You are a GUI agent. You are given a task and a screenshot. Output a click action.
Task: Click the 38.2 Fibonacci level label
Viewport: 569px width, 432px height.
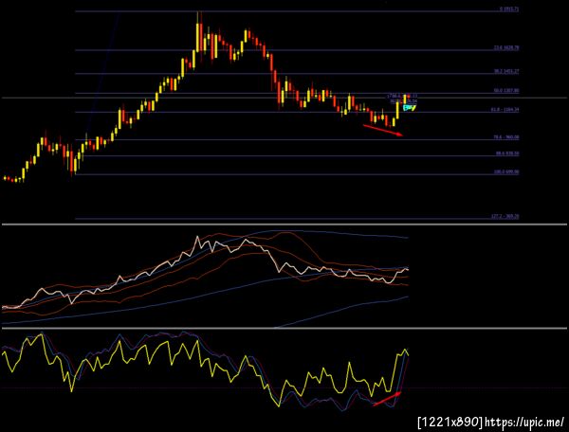[x=506, y=71]
